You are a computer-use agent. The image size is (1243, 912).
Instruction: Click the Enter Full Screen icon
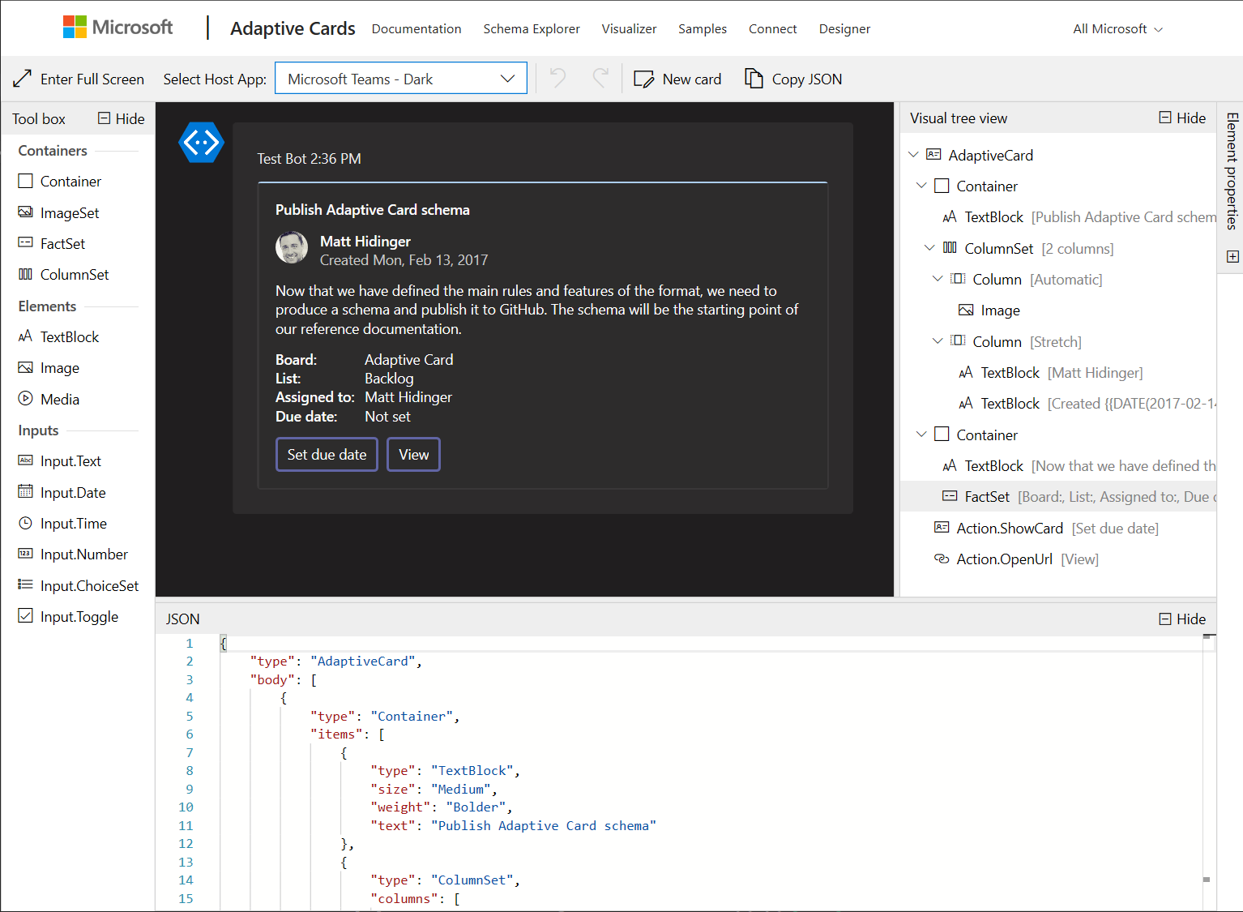(x=23, y=79)
